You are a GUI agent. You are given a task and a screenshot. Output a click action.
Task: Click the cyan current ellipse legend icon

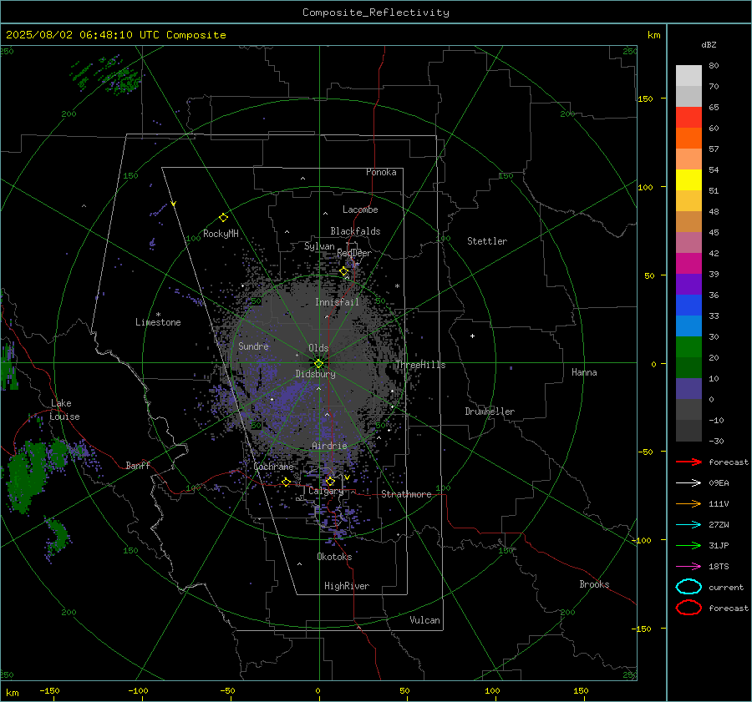pyautogui.click(x=688, y=587)
